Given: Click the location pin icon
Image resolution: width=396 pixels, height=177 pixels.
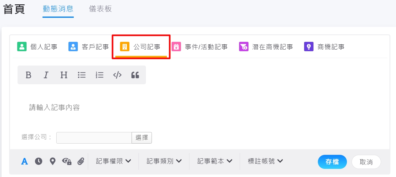Looking at the screenshot, I should (53, 161).
